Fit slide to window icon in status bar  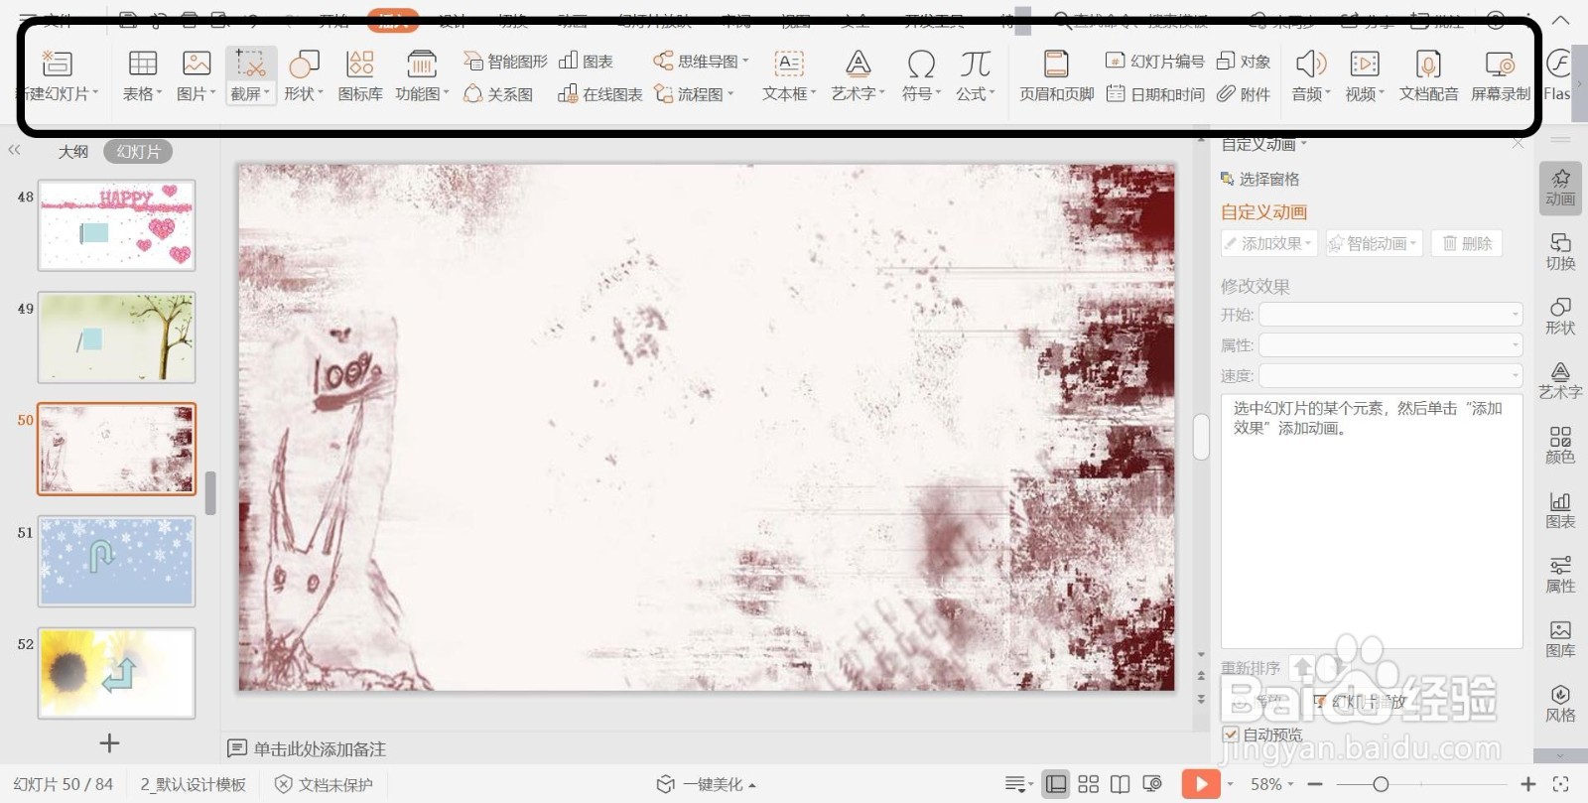coord(1560,784)
